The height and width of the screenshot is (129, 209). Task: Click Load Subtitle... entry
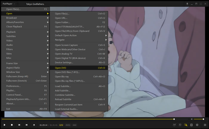point(79,86)
